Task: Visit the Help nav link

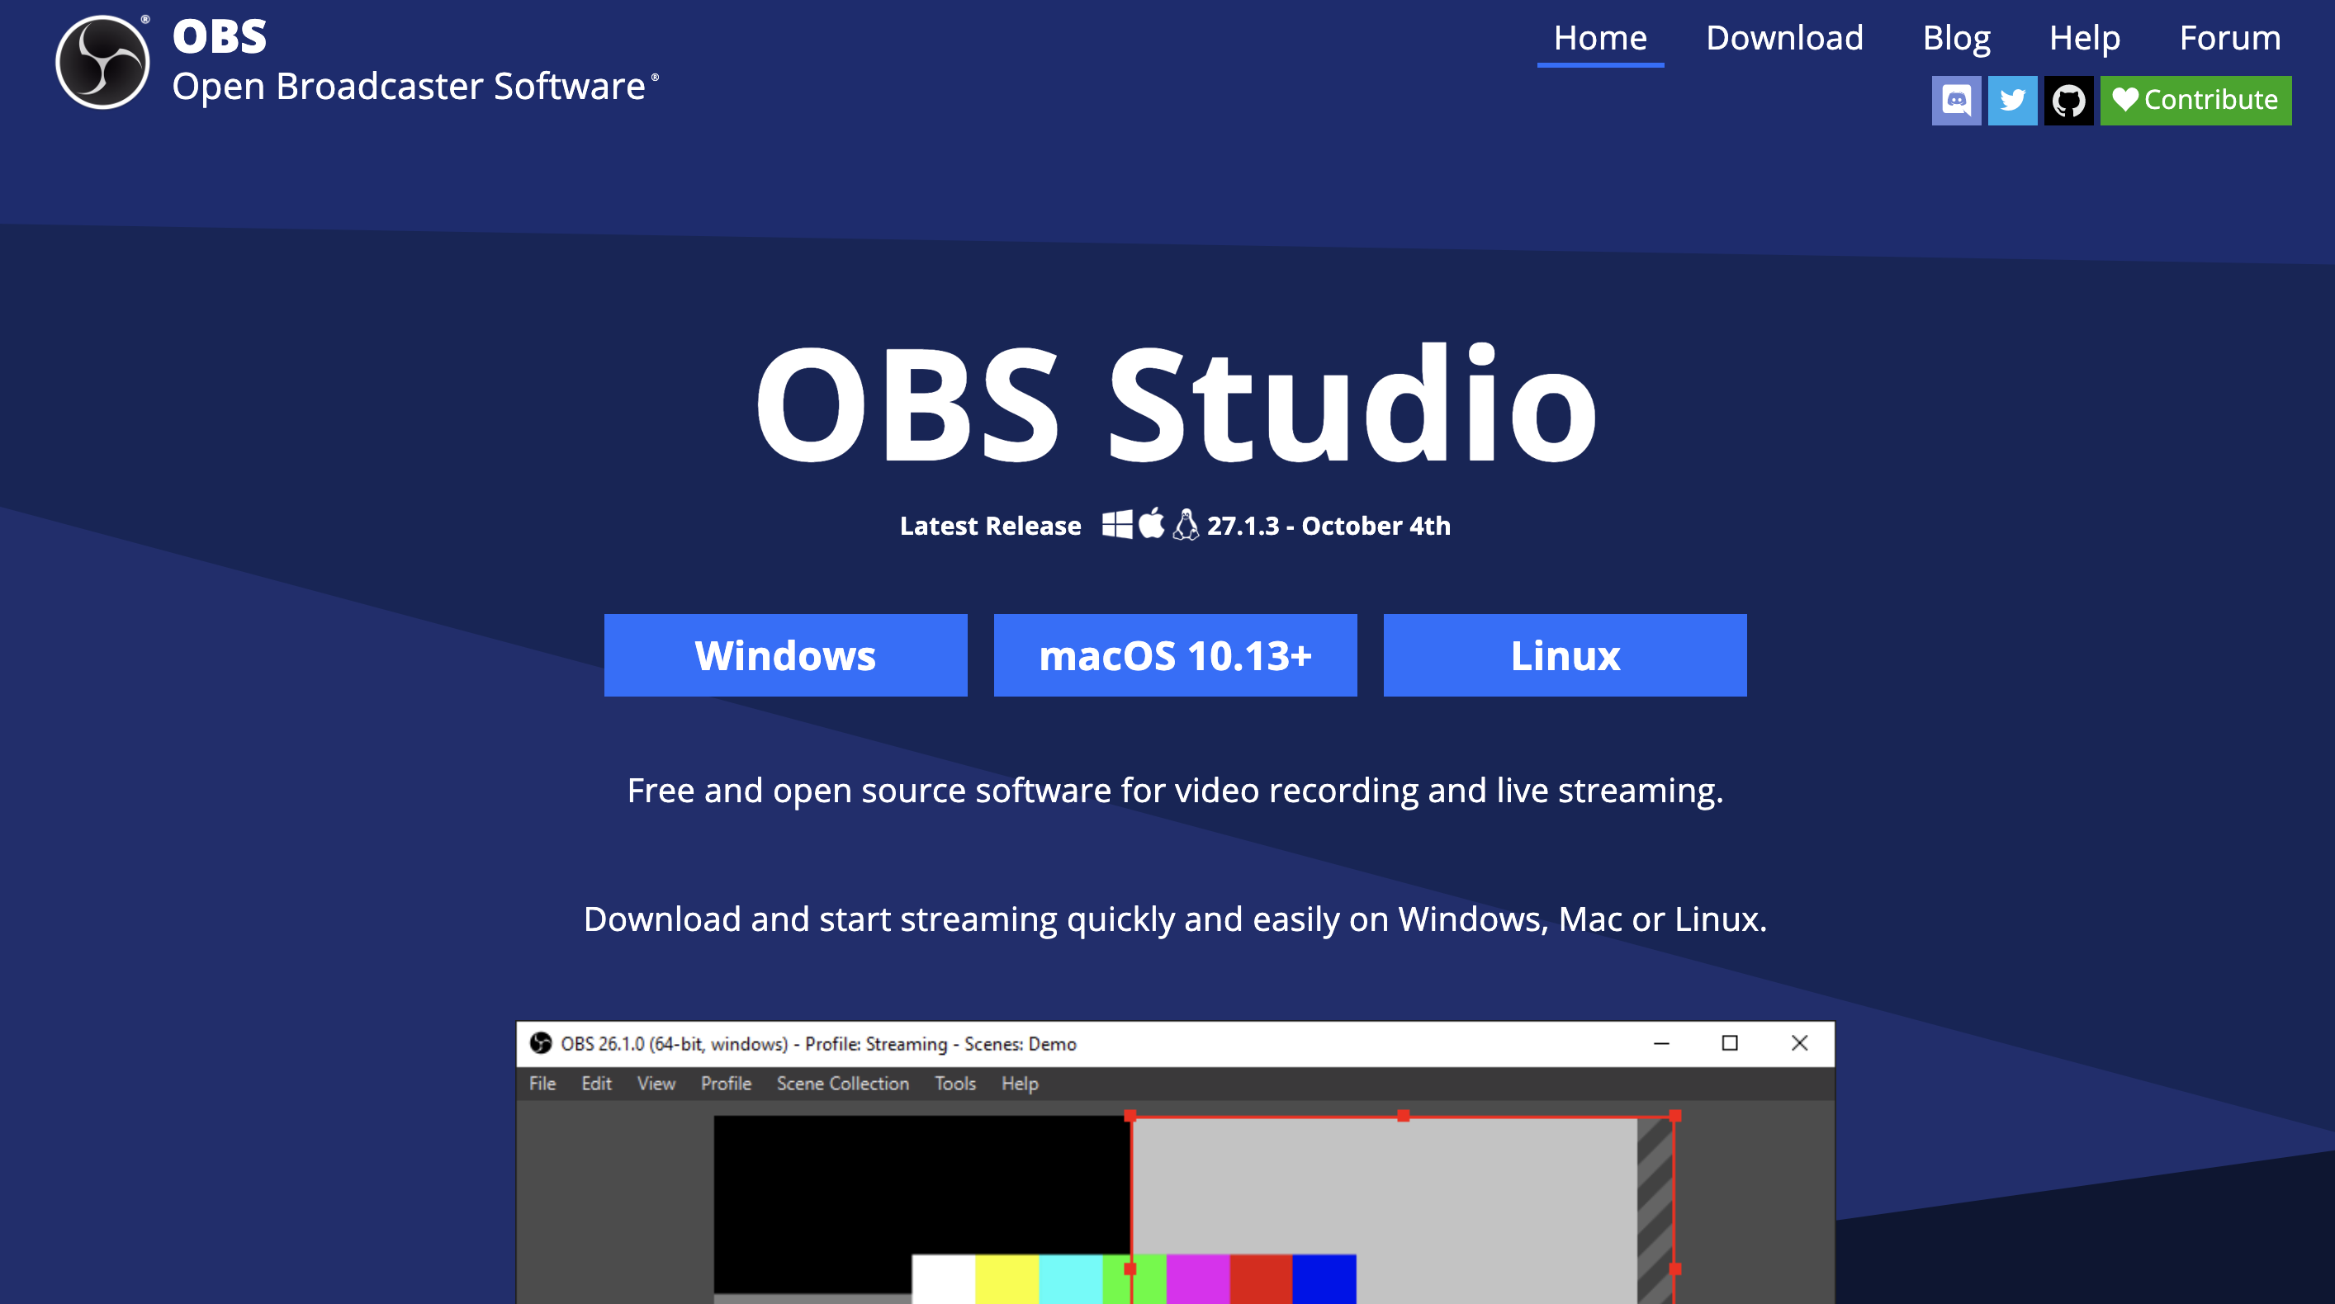Action: click(x=2084, y=38)
